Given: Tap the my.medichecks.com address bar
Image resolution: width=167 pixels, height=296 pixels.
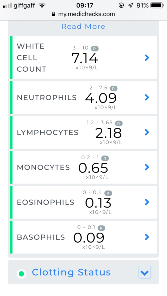Looking at the screenshot, I should coord(83,14).
